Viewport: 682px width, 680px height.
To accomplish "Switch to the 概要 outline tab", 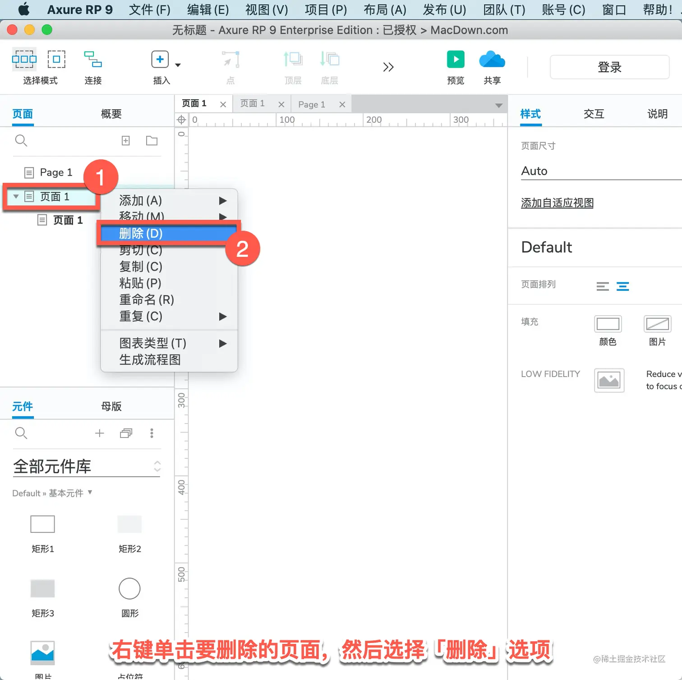I will tap(111, 114).
